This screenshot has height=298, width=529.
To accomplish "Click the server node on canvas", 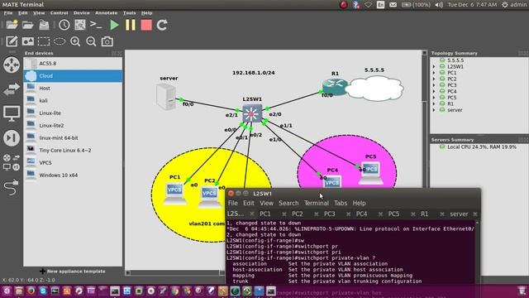I will pyautogui.click(x=166, y=97).
